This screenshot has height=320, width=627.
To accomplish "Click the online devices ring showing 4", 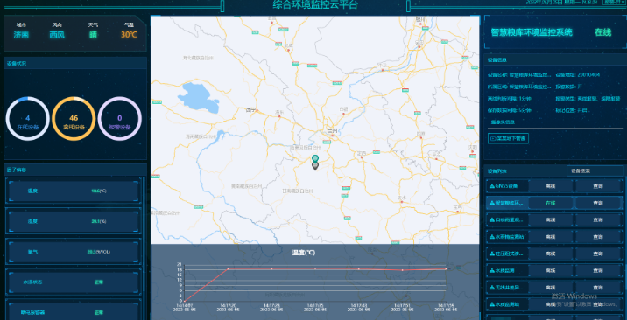I will [x=28, y=119].
